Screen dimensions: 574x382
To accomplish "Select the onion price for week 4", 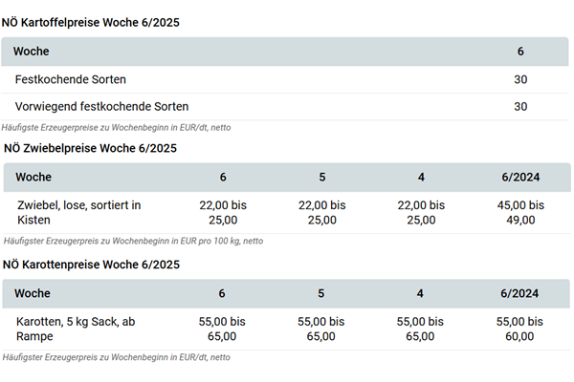I will click(420, 212).
